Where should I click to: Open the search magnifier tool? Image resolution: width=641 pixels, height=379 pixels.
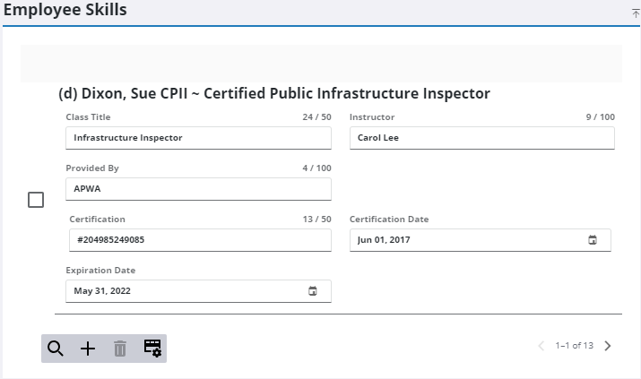[56, 349]
